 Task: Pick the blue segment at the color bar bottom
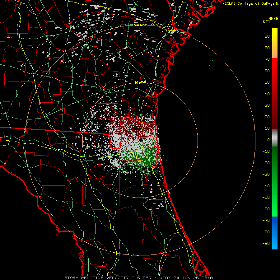(275, 233)
